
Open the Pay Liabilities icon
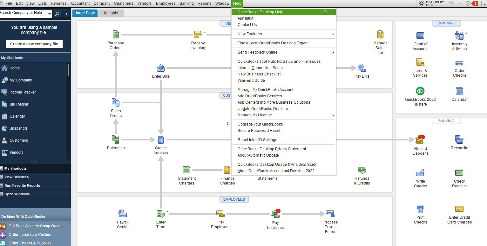pyautogui.click(x=275, y=214)
